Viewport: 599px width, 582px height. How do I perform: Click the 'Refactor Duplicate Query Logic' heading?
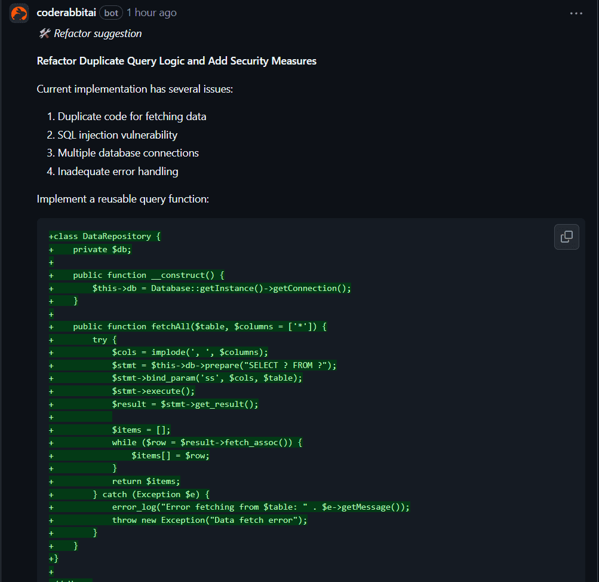pyautogui.click(x=176, y=61)
